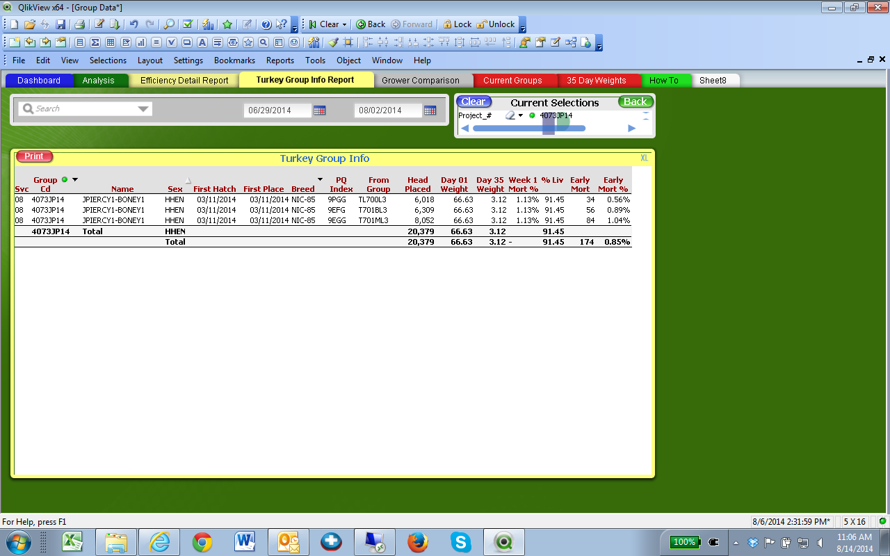
Task: Create a Statistics Box (sigma) object
Action: (95, 42)
